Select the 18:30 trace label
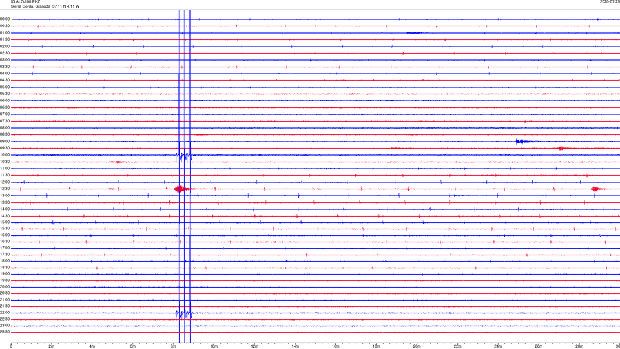 5,268
